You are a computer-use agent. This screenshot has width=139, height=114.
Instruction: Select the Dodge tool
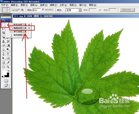(x=8, y=49)
